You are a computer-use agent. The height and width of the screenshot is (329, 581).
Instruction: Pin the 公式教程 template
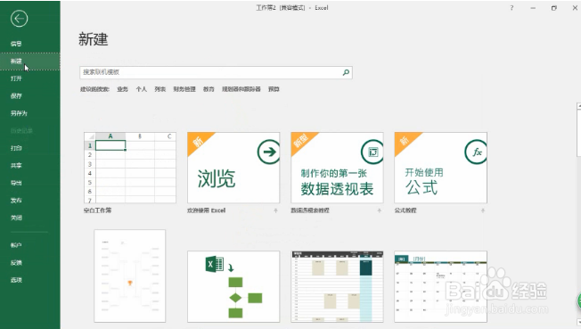482,210
